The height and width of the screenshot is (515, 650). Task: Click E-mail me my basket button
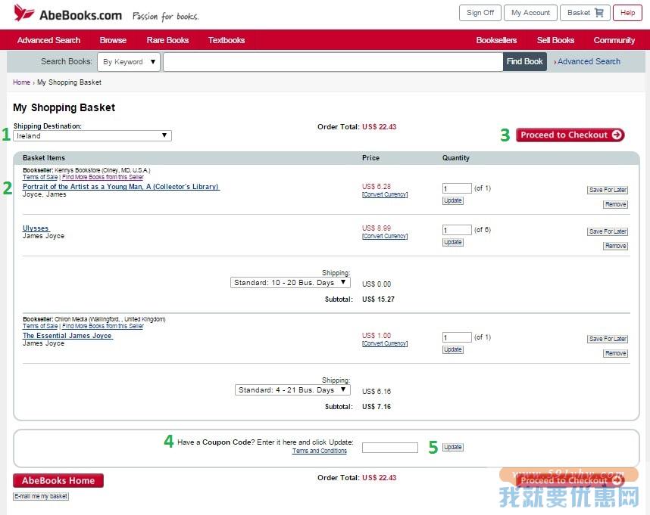[41, 496]
